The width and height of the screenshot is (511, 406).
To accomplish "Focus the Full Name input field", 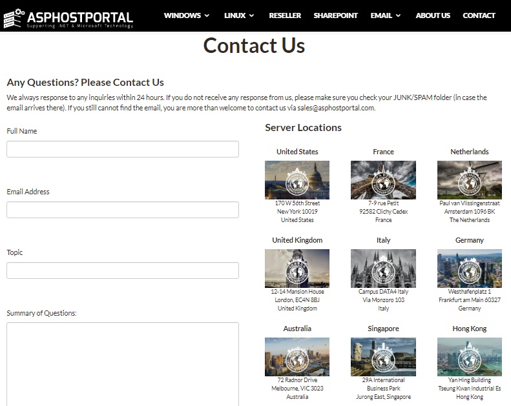I will click(x=123, y=149).
